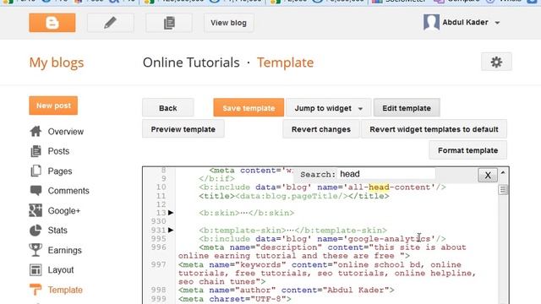Open settings with the gear icon

pyautogui.click(x=496, y=62)
